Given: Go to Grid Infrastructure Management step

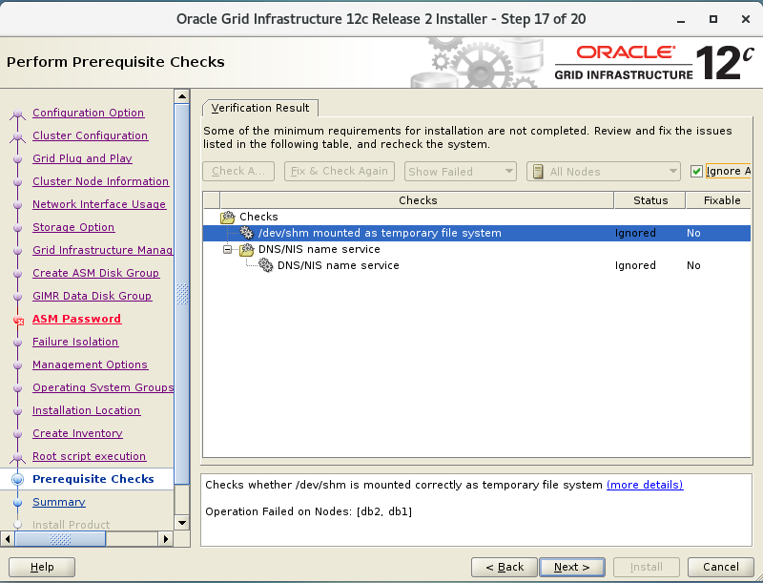Looking at the screenshot, I should click(x=103, y=250).
